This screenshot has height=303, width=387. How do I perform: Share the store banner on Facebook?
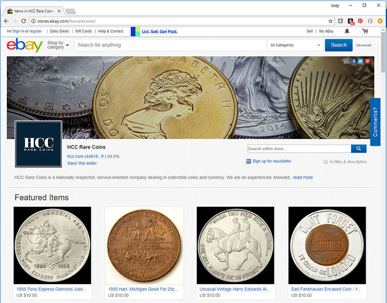(x=354, y=61)
